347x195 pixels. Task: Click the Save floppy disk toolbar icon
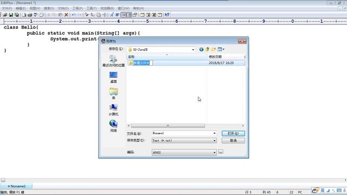pos(11,15)
